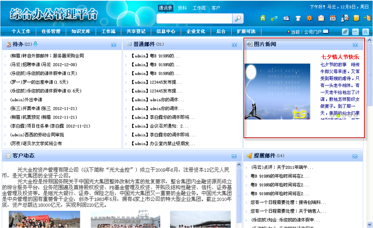Click the first company group photo thumbnail
The width and height of the screenshot is (373, 228).
[44, 219]
